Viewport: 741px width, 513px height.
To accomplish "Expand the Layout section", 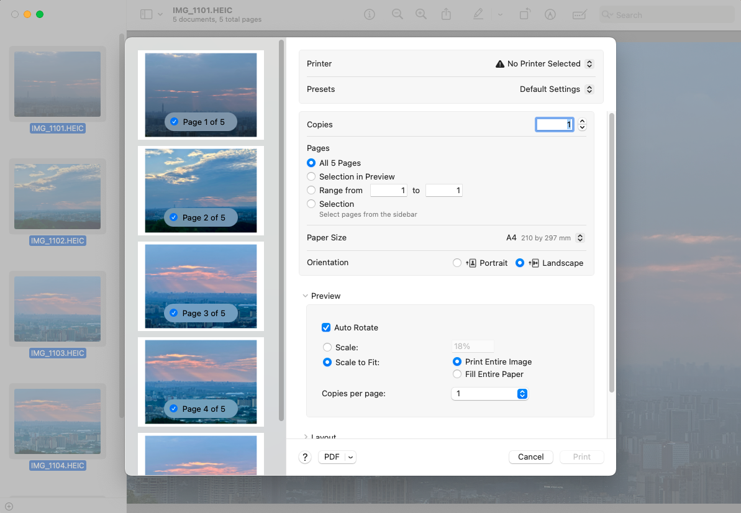I will click(x=306, y=437).
